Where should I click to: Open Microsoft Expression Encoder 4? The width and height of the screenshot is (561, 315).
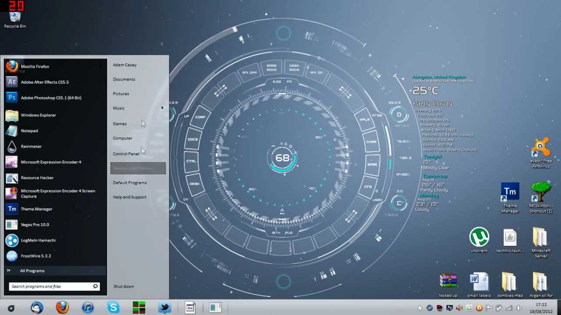coord(54,162)
